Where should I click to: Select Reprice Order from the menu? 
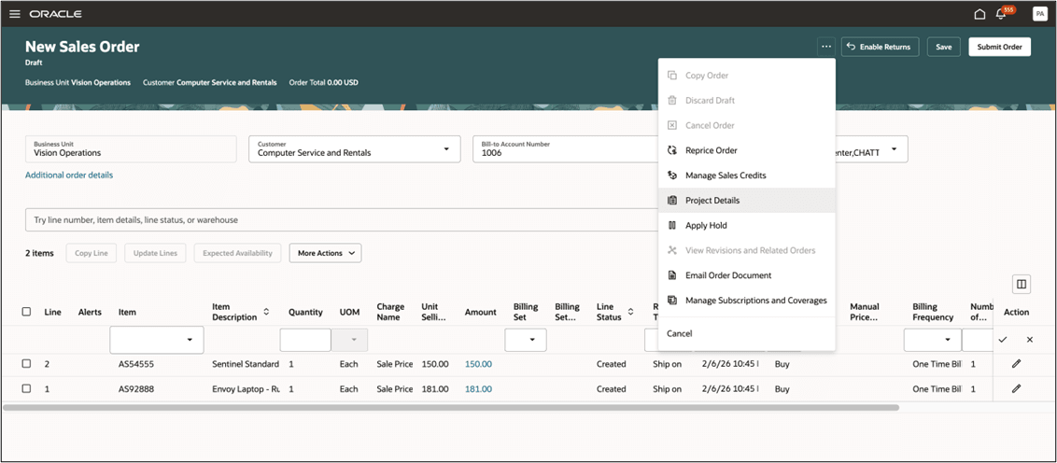click(746, 150)
